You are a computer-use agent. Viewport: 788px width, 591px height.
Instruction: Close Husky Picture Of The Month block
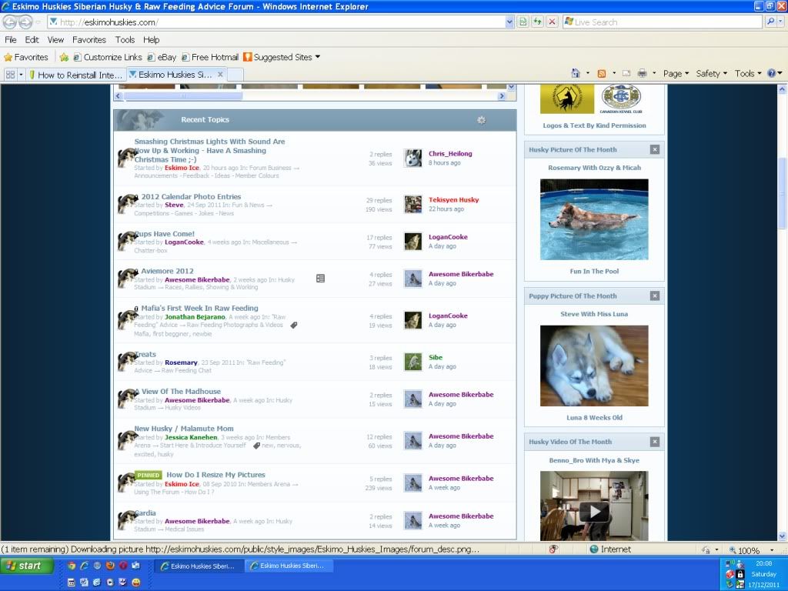(654, 149)
